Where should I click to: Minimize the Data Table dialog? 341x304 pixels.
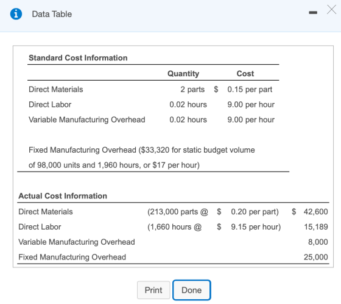tap(313, 13)
